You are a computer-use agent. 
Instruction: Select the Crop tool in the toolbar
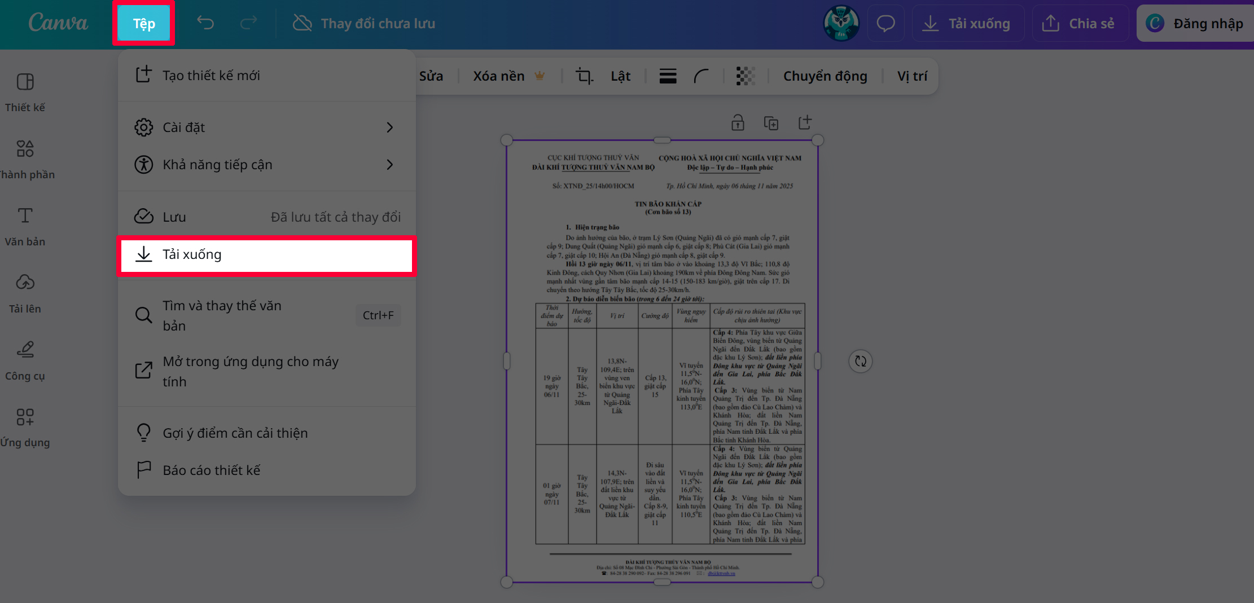[x=585, y=76]
